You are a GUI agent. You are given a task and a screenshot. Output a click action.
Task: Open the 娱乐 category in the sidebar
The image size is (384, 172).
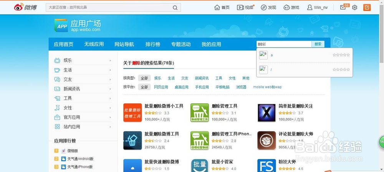click(x=68, y=61)
